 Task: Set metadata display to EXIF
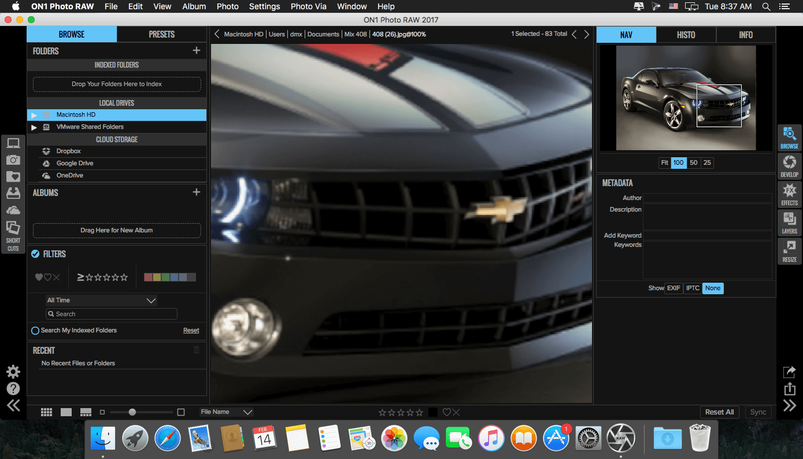(674, 288)
